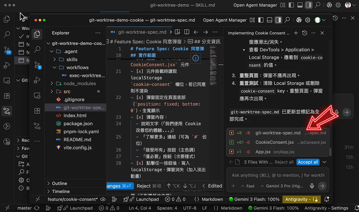Click split editor icon in editor tab bar
The image size is (359, 212).
(187, 32)
